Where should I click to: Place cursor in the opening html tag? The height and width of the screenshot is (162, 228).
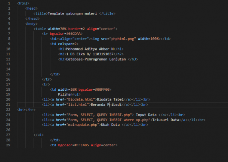[x=23, y=3]
